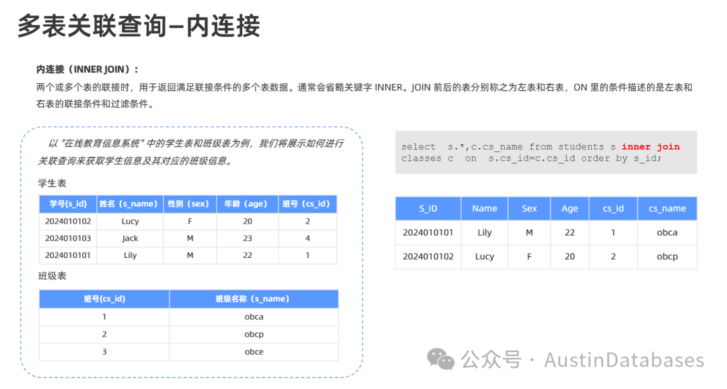
Task: Click the "obce" class name cell
Action: pos(254,351)
